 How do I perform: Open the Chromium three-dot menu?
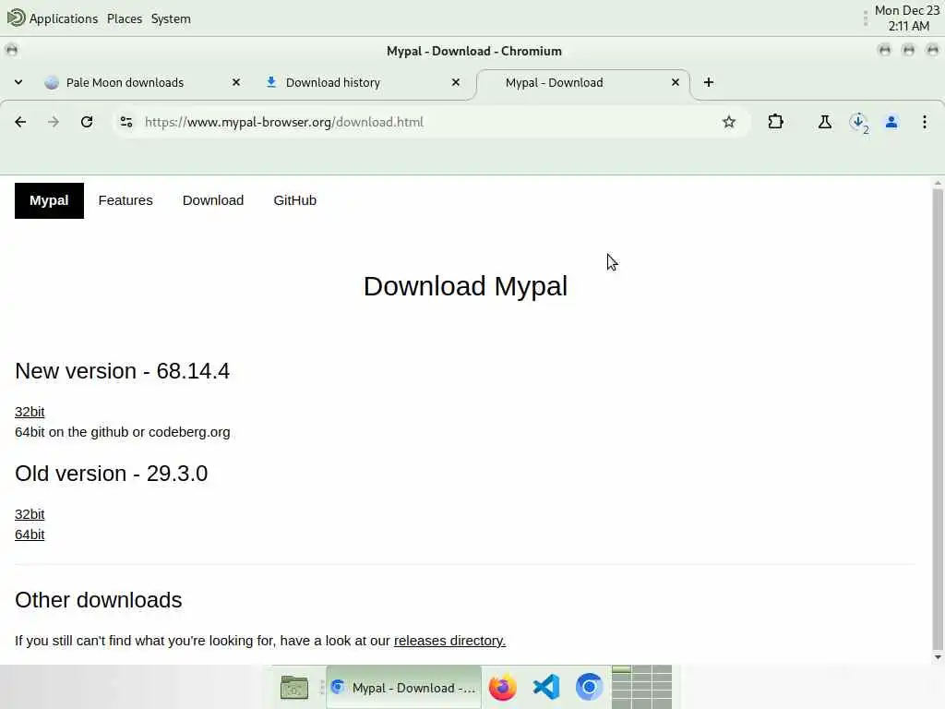[925, 123]
